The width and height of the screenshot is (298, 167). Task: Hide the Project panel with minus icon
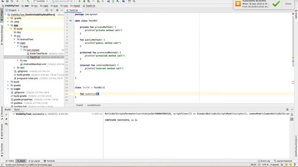[x=62, y=10]
